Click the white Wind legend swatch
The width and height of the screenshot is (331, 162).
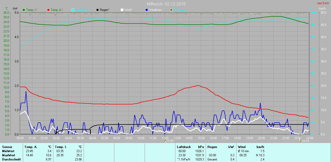122,10
